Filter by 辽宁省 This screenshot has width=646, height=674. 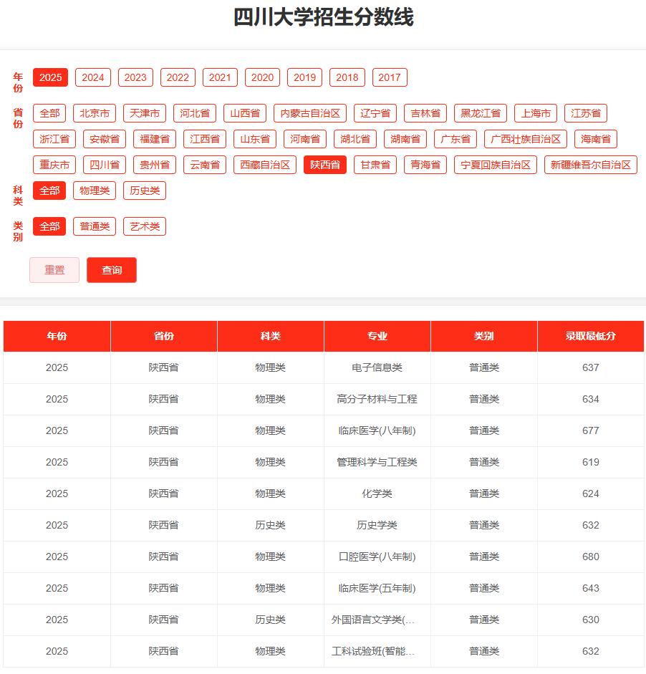(x=375, y=113)
